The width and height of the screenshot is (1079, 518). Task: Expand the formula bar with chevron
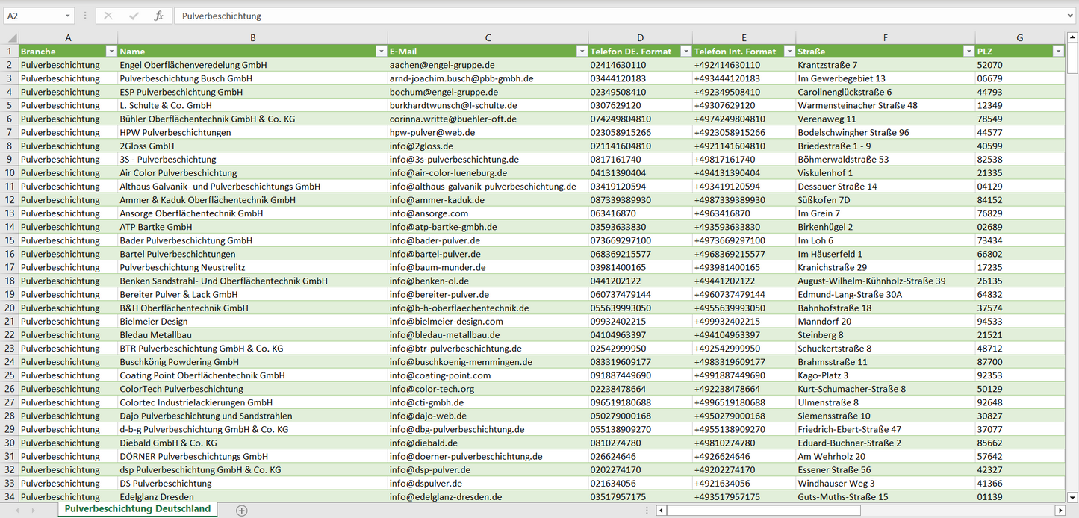[x=1071, y=16]
